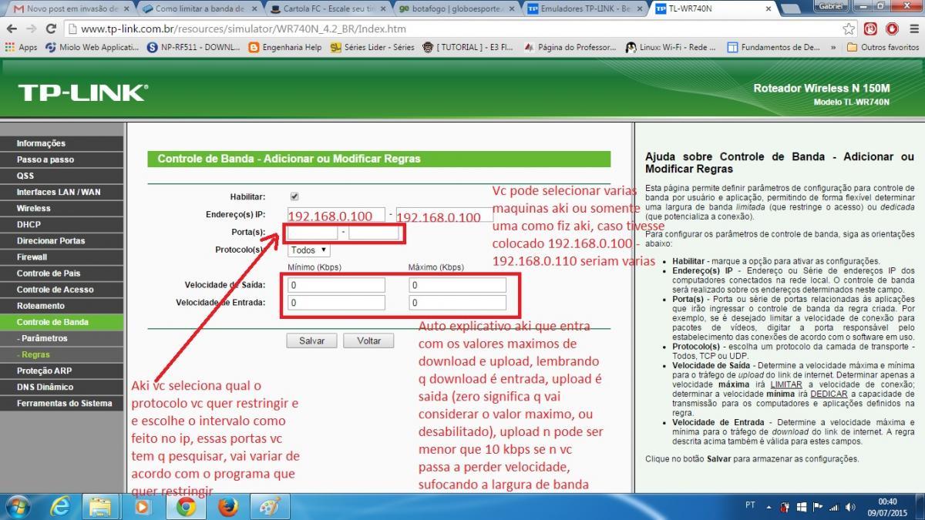Viewport: 925px width, 520px height.
Task: Open media player icon on taskbar
Action: (x=143, y=506)
